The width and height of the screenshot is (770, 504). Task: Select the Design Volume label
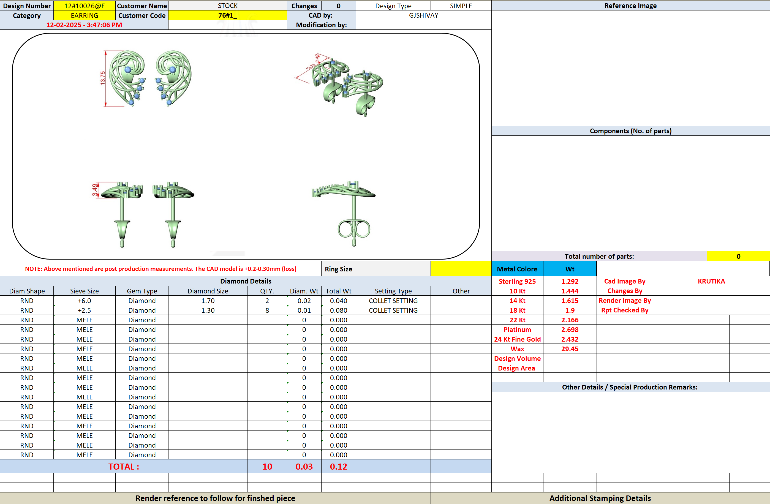(x=517, y=358)
